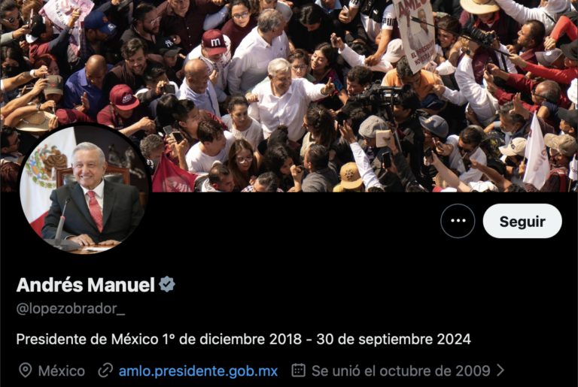Viewport: 578px width, 387px height.
Task: Click the Presidente de México bio line
Action: pos(243,339)
